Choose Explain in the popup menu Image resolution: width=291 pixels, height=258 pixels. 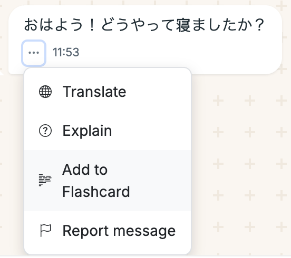tap(108, 131)
